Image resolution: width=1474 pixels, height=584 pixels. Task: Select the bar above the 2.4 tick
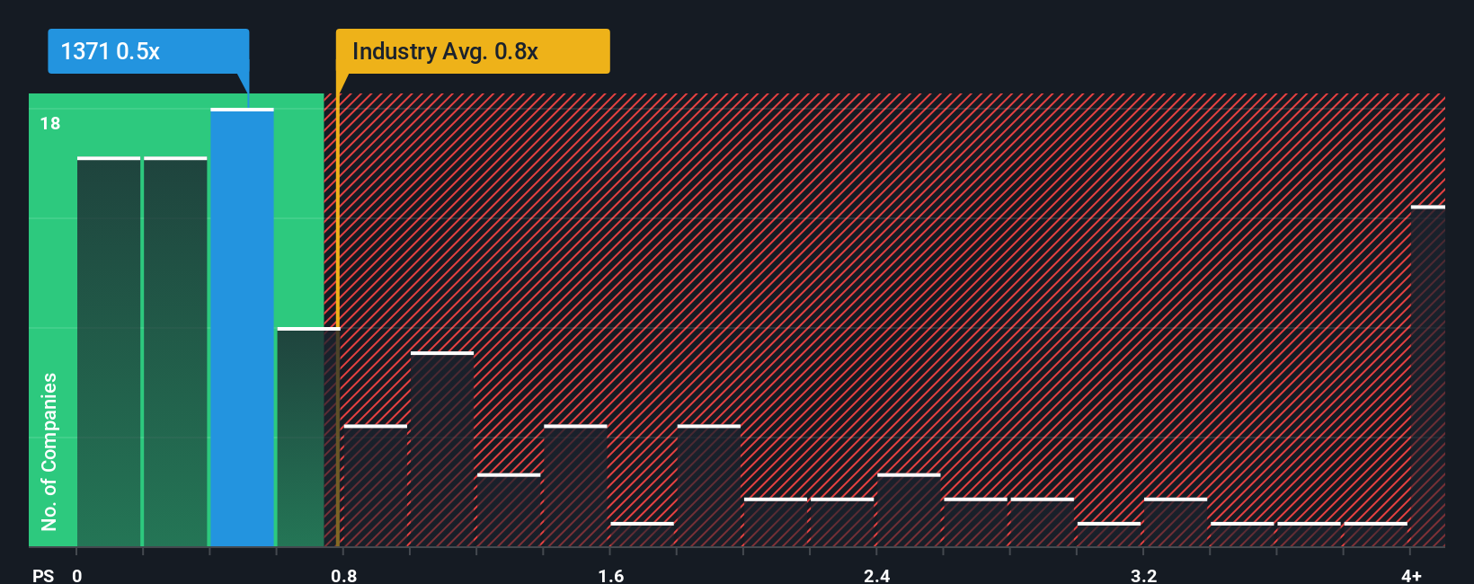[909, 509]
